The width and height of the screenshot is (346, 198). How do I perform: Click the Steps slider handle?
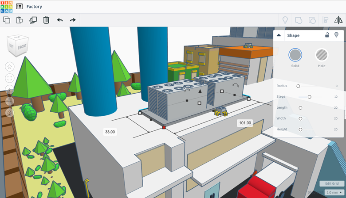point(309,97)
